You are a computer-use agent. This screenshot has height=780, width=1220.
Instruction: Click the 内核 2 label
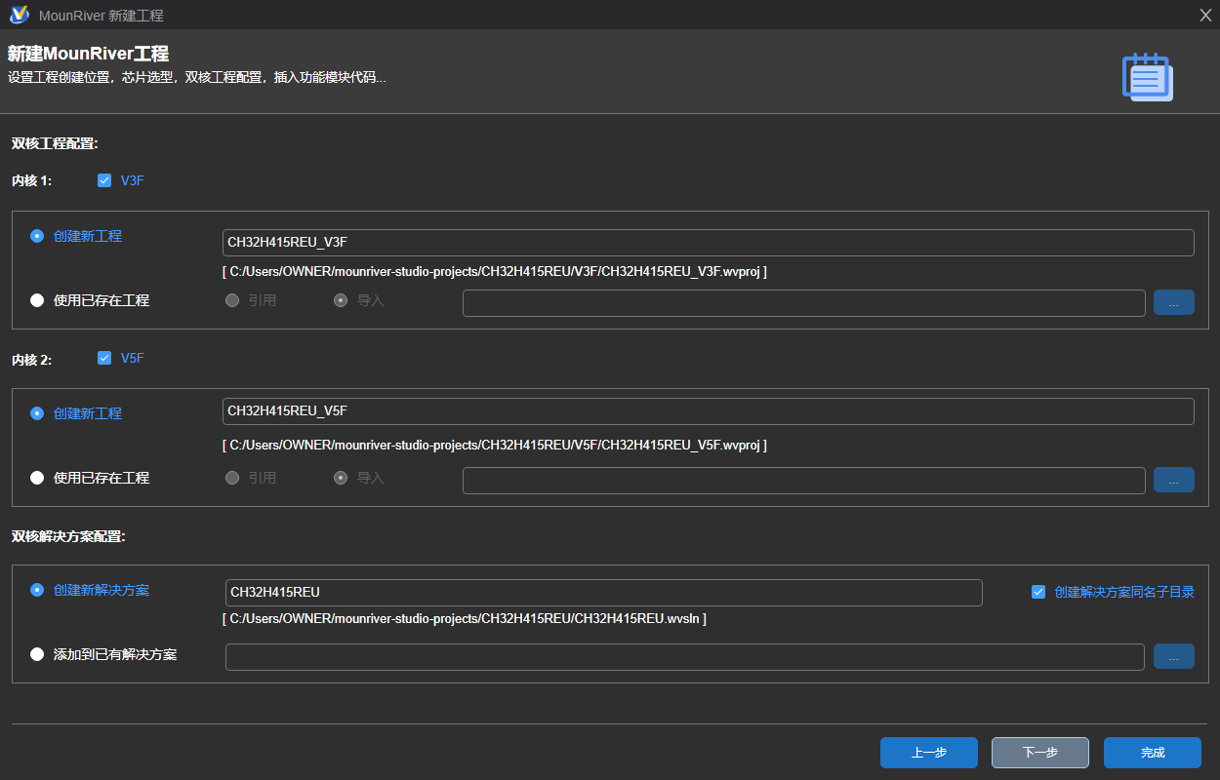[32, 360]
